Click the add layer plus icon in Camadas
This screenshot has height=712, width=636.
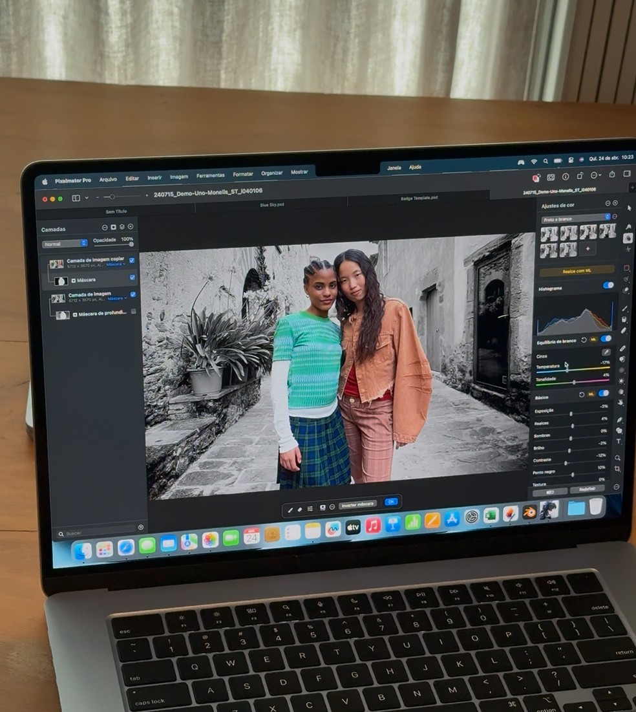(131, 227)
